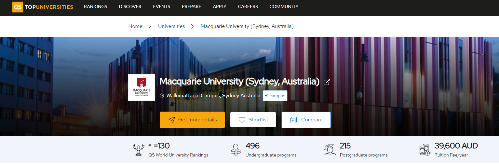
Task: Click the location pin icon
Action: [162, 96]
